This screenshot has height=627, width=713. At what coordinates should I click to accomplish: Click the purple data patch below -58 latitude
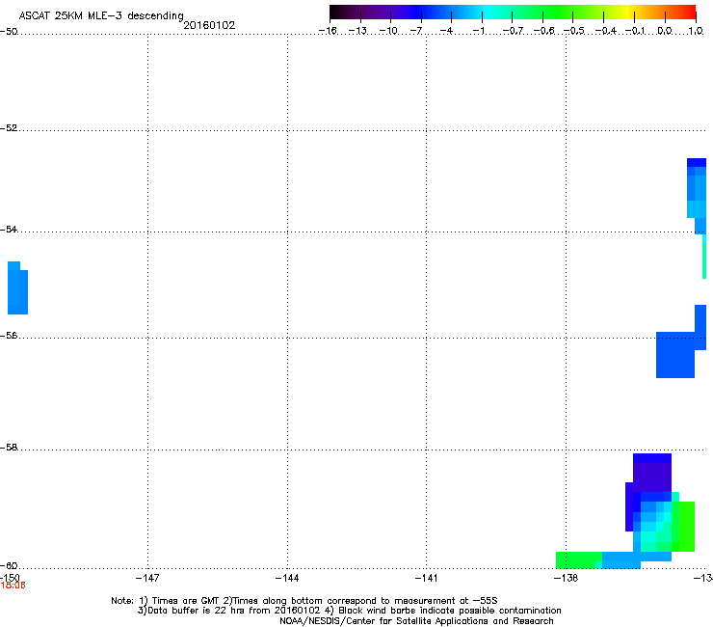[x=652, y=477]
